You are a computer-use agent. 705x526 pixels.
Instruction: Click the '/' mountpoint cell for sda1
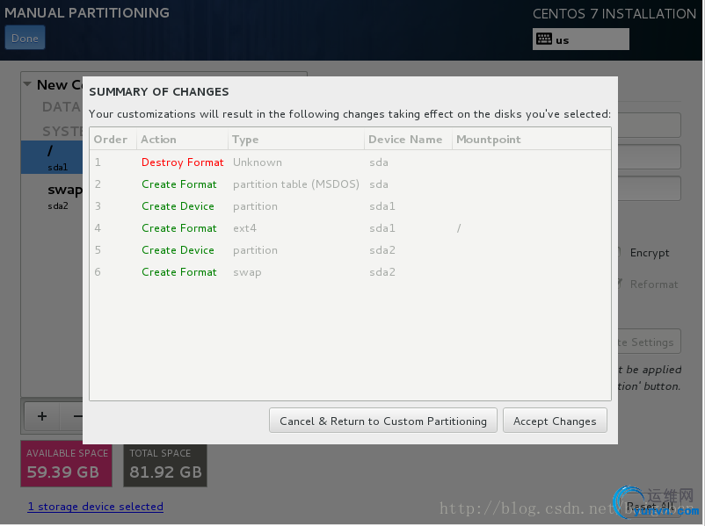(x=459, y=228)
